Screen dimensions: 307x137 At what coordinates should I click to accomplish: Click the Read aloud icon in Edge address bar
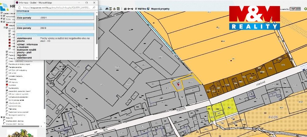[94, 7]
